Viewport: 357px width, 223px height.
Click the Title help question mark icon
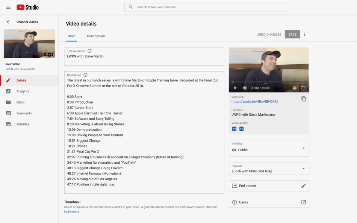pyautogui.click(x=89, y=51)
